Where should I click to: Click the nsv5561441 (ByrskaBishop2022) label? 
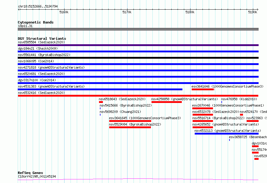(44, 55)
